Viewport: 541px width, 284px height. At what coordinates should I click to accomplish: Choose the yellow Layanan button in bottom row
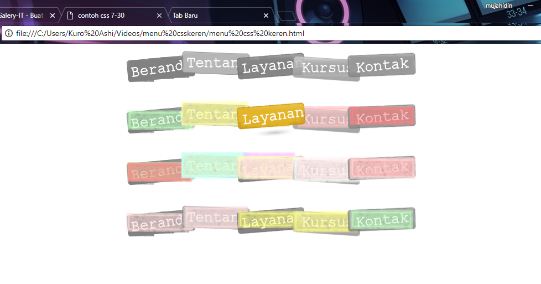pyautogui.click(x=270, y=220)
